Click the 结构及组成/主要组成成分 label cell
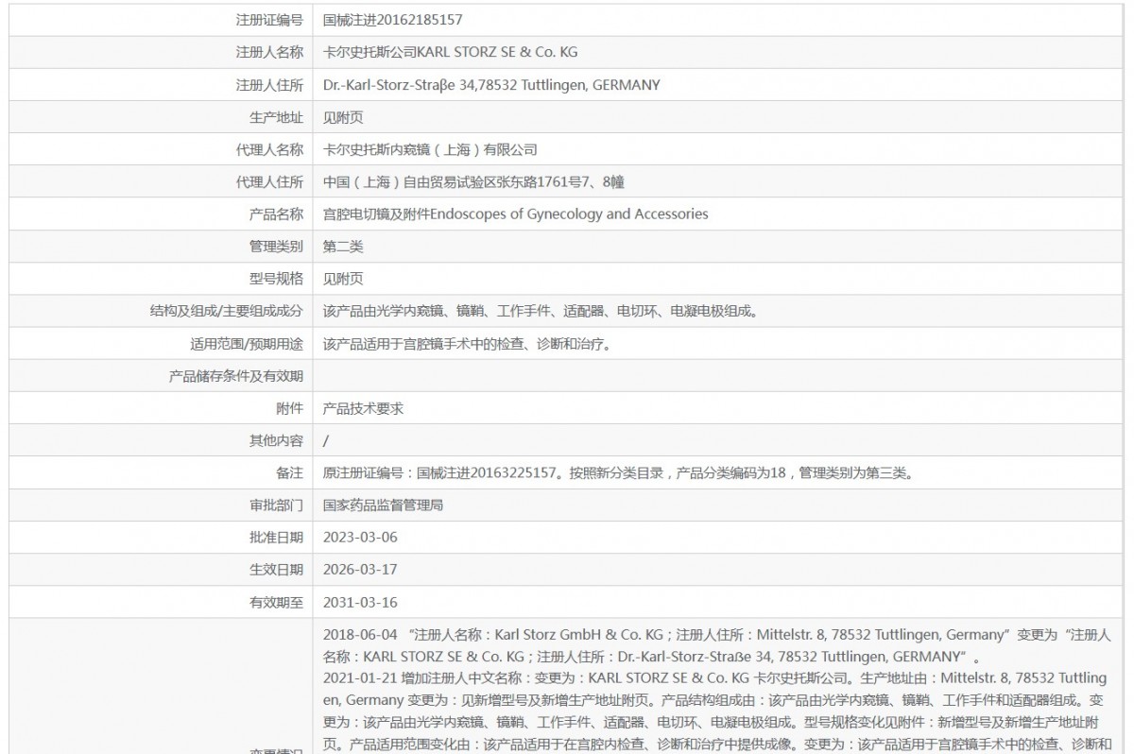Image resolution: width=1134 pixels, height=754 pixels. (162, 311)
